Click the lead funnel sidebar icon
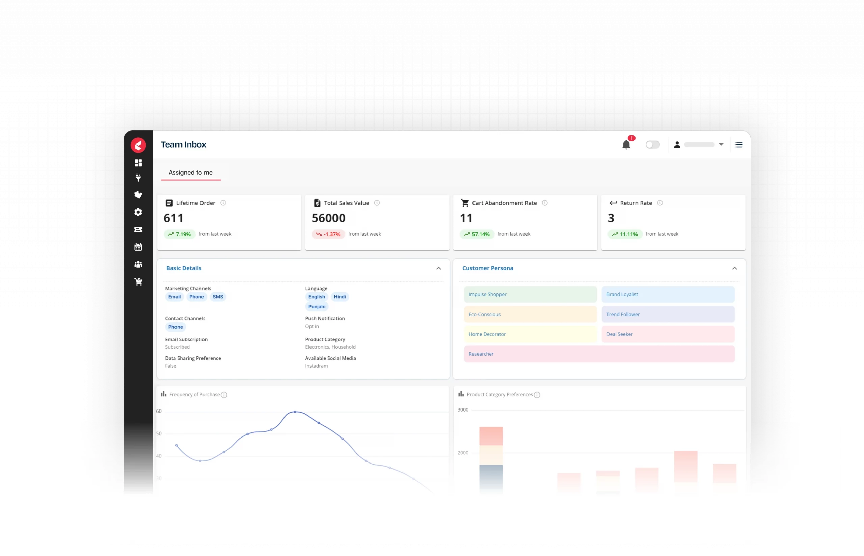This screenshot has width=864, height=556. pyautogui.click(x=138, y=178)
